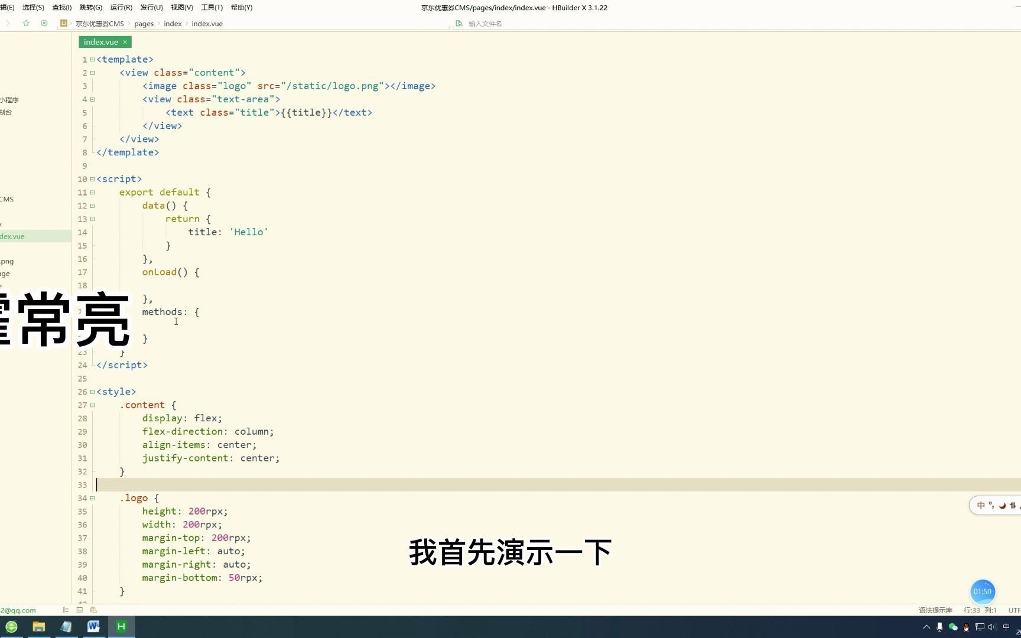Viewport: 1021px width, 638px height.
Task: Place cursor on the title: 'Hello' line
Action: click(228, 232)
